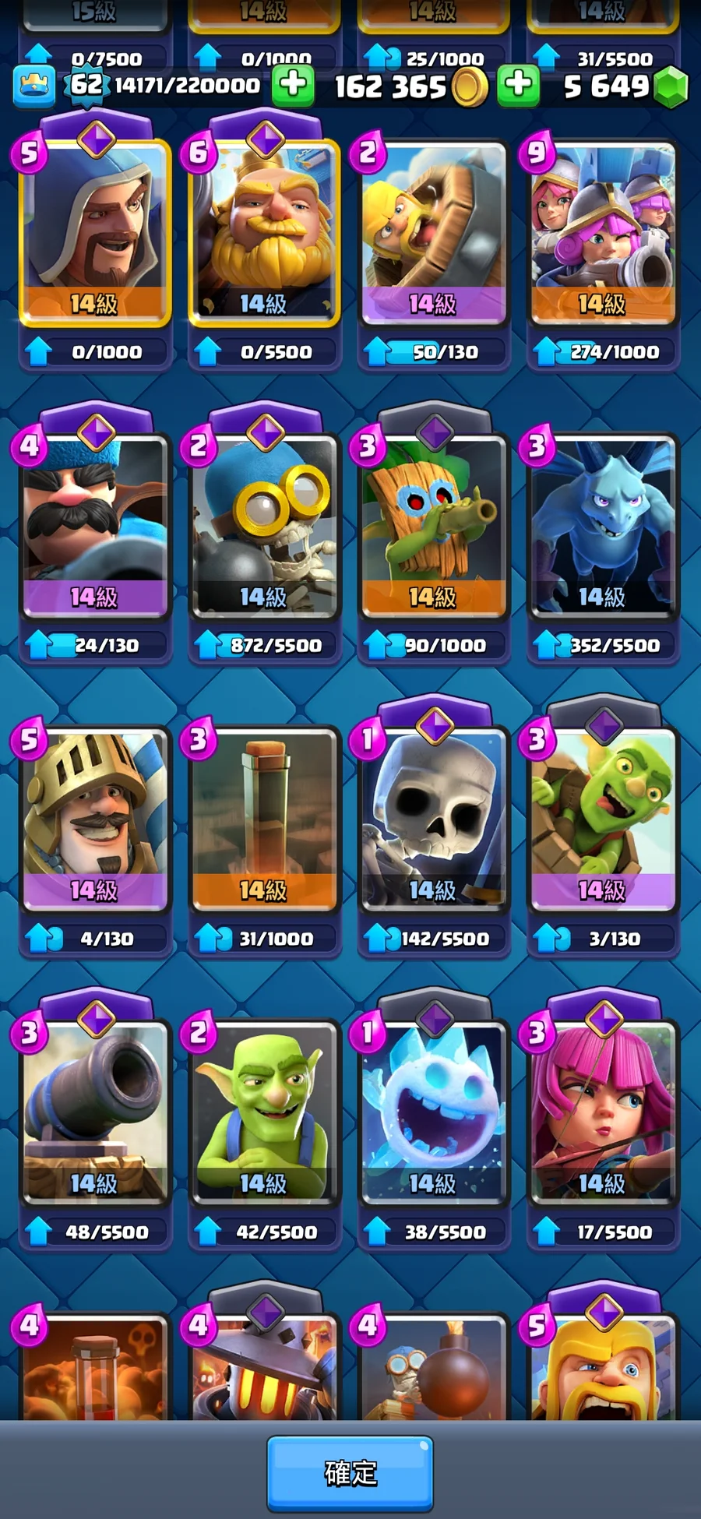Image resolution: width=701 pixels, height=1519 pixels.
Task: Tap the 確定 confirm button
Action: click(350, 1473)
